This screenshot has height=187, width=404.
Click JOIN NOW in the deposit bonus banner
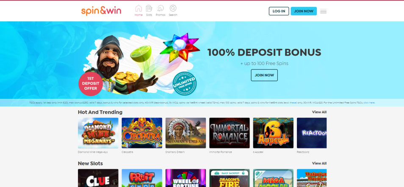pos(264,75)
